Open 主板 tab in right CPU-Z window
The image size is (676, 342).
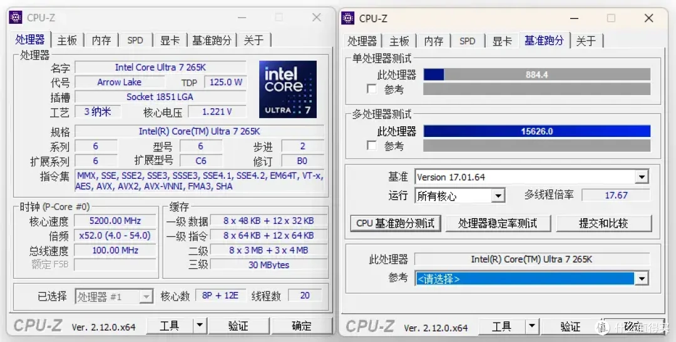399,41
